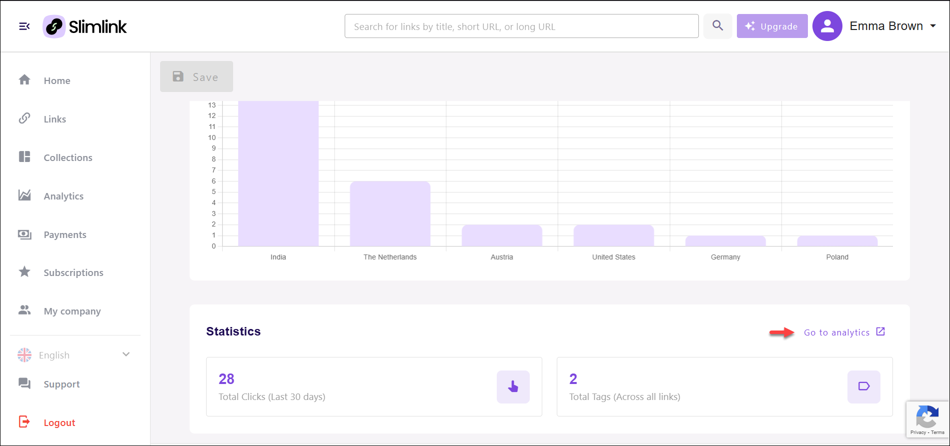Click the Home sidebar icon
Viewport: 950px width, 446px height.
(25, 79)
